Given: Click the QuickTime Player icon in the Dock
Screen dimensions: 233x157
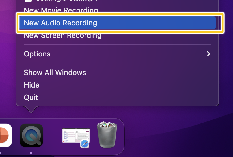Looking at the screenshot, I should (x=31, y=135).
